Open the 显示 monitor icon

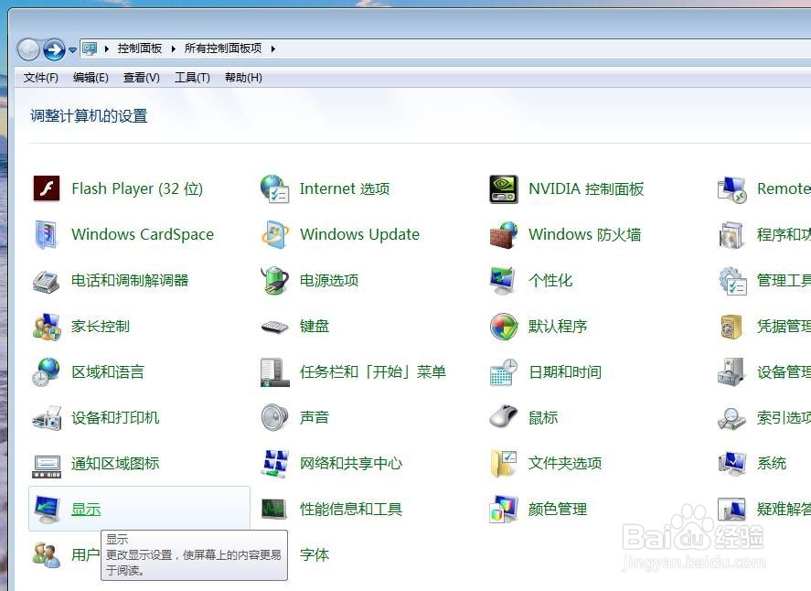47,510
